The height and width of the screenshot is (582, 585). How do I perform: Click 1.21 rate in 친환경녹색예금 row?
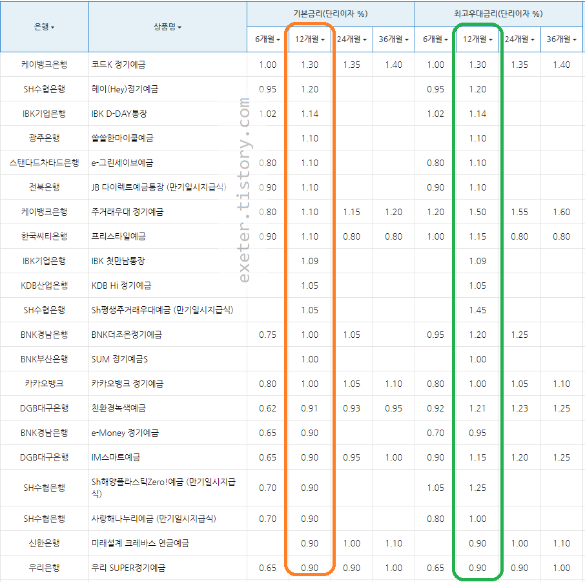click(x=478, y=408)
